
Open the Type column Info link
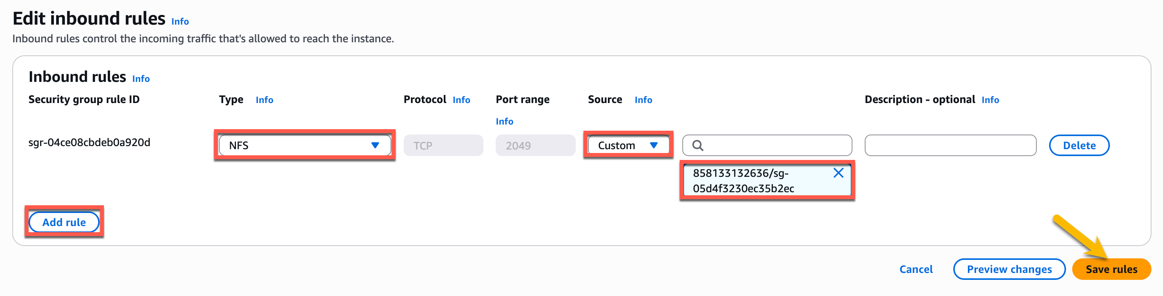[264, 100]
